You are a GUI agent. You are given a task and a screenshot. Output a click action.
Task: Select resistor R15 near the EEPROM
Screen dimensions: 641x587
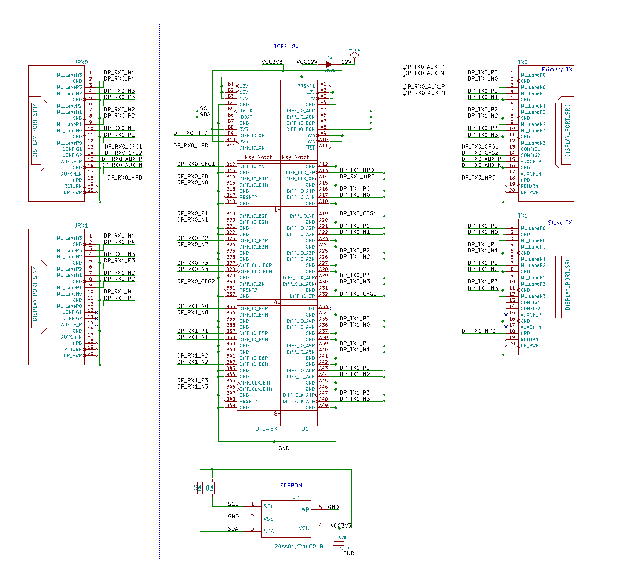(x=200, y=487)
